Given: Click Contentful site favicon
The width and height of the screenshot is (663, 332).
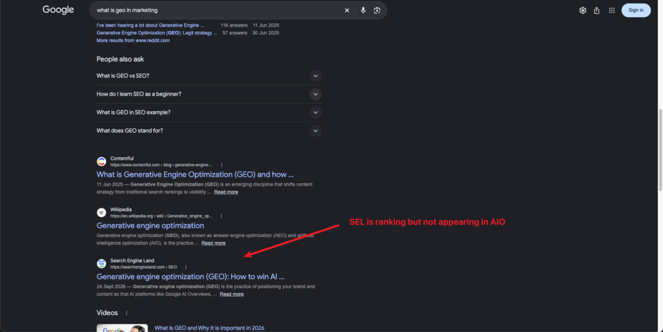Looking at the screenshot, I should pos(102,161).
